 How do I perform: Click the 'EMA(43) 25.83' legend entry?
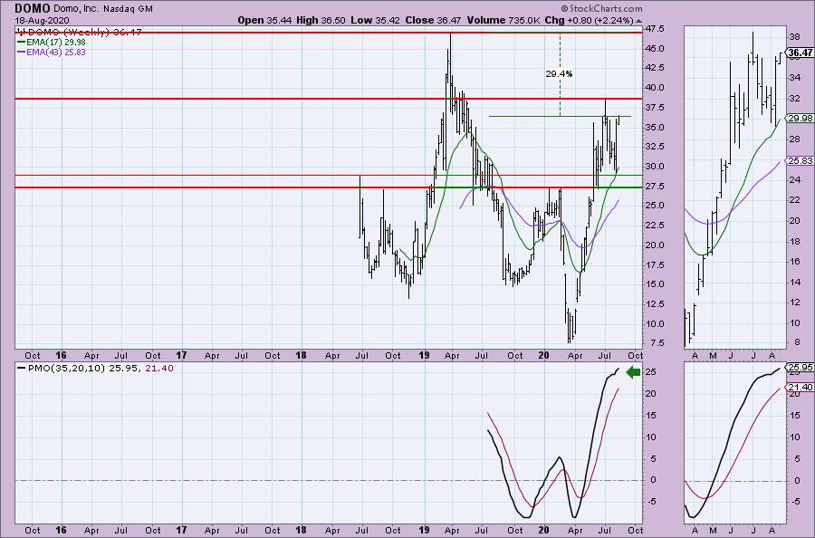[56, 53]
